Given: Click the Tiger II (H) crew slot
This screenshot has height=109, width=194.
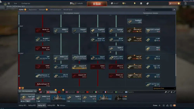Looking at the screenshot, I should pos(27,97).
